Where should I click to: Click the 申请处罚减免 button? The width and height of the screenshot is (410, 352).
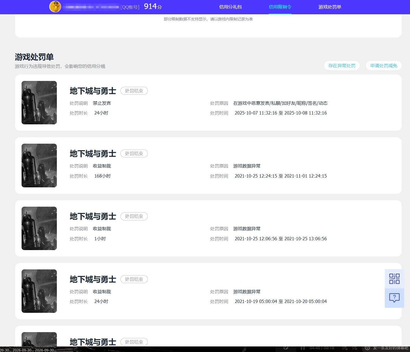click(384, 66)
